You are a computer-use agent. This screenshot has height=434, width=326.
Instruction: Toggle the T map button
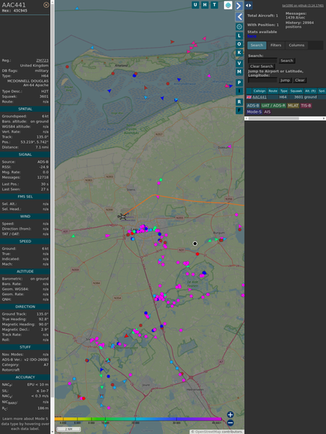tap(214, 5)
